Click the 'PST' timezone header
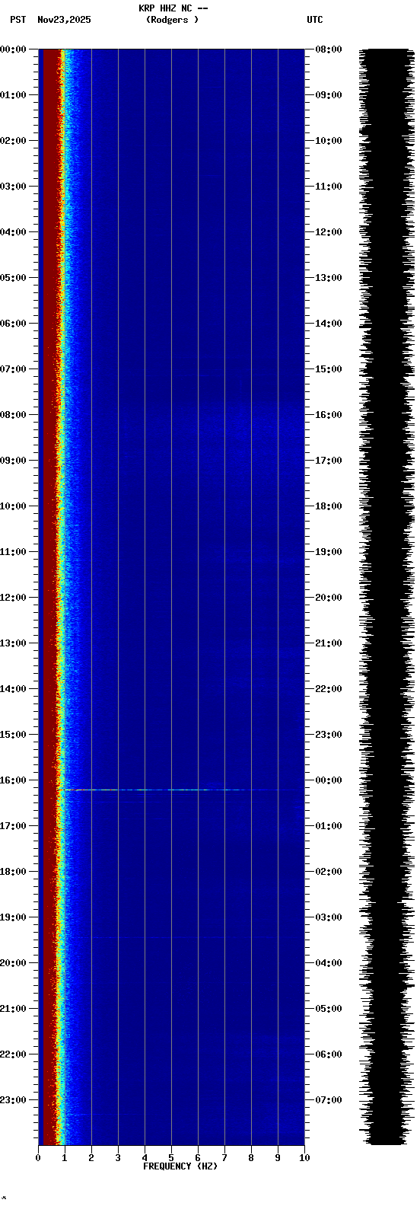This screenshot has height=1206, width=420. [x=18, y=20]
